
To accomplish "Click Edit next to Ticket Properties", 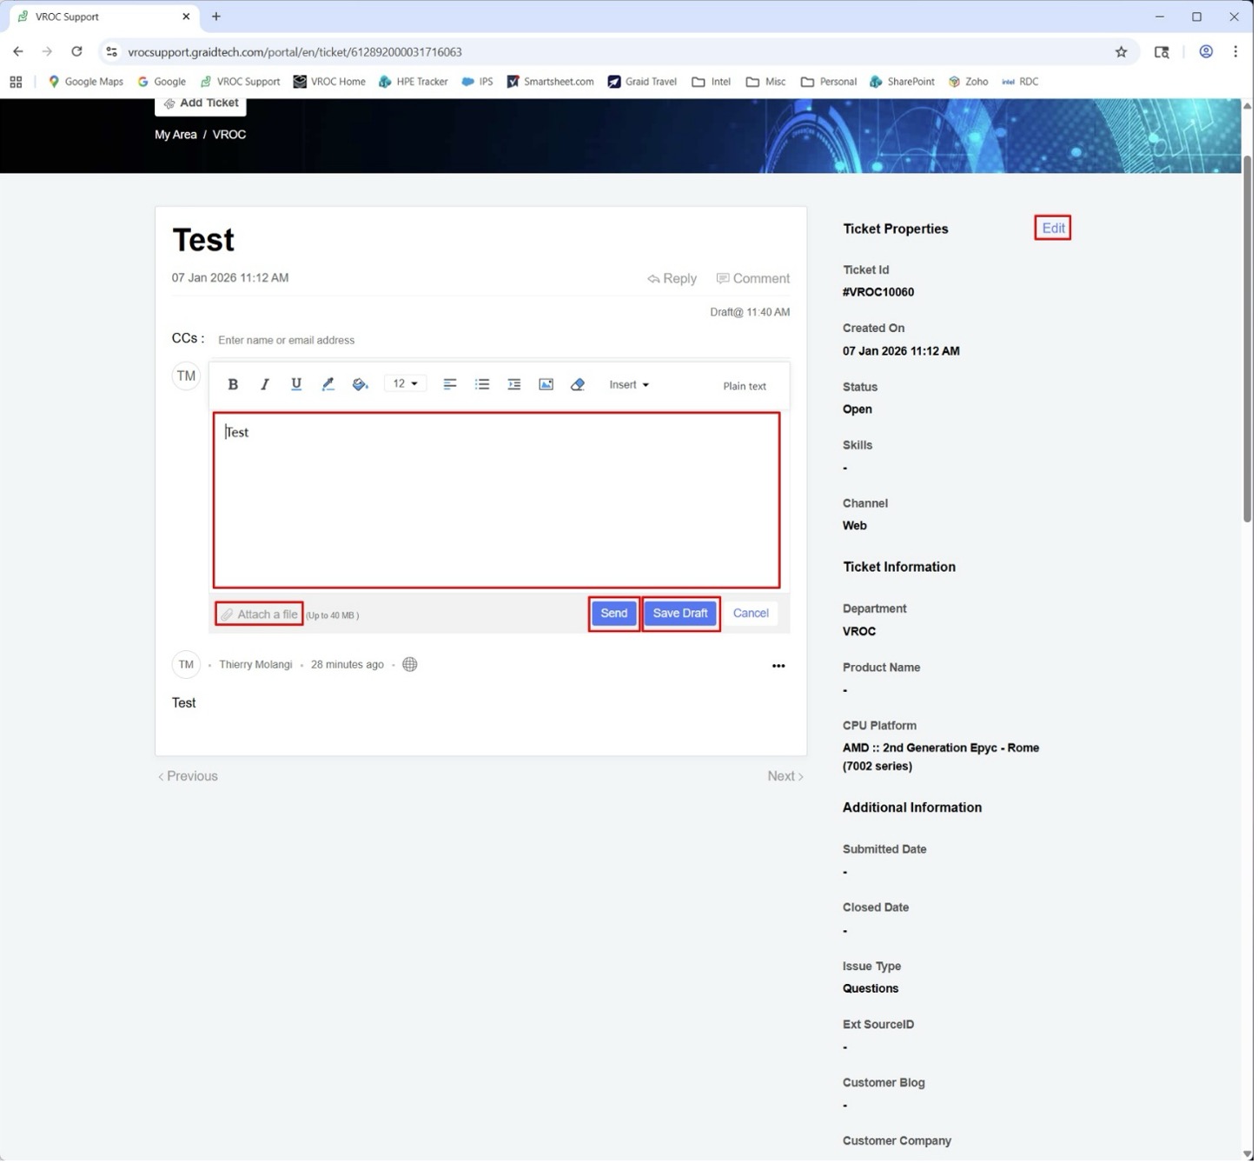I will pos(1054,229).
